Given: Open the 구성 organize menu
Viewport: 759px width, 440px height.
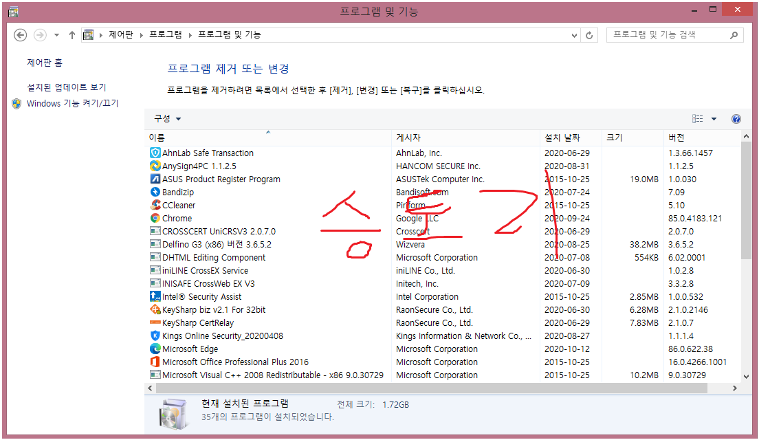Looking at the screenshot, I should (167, 118).
